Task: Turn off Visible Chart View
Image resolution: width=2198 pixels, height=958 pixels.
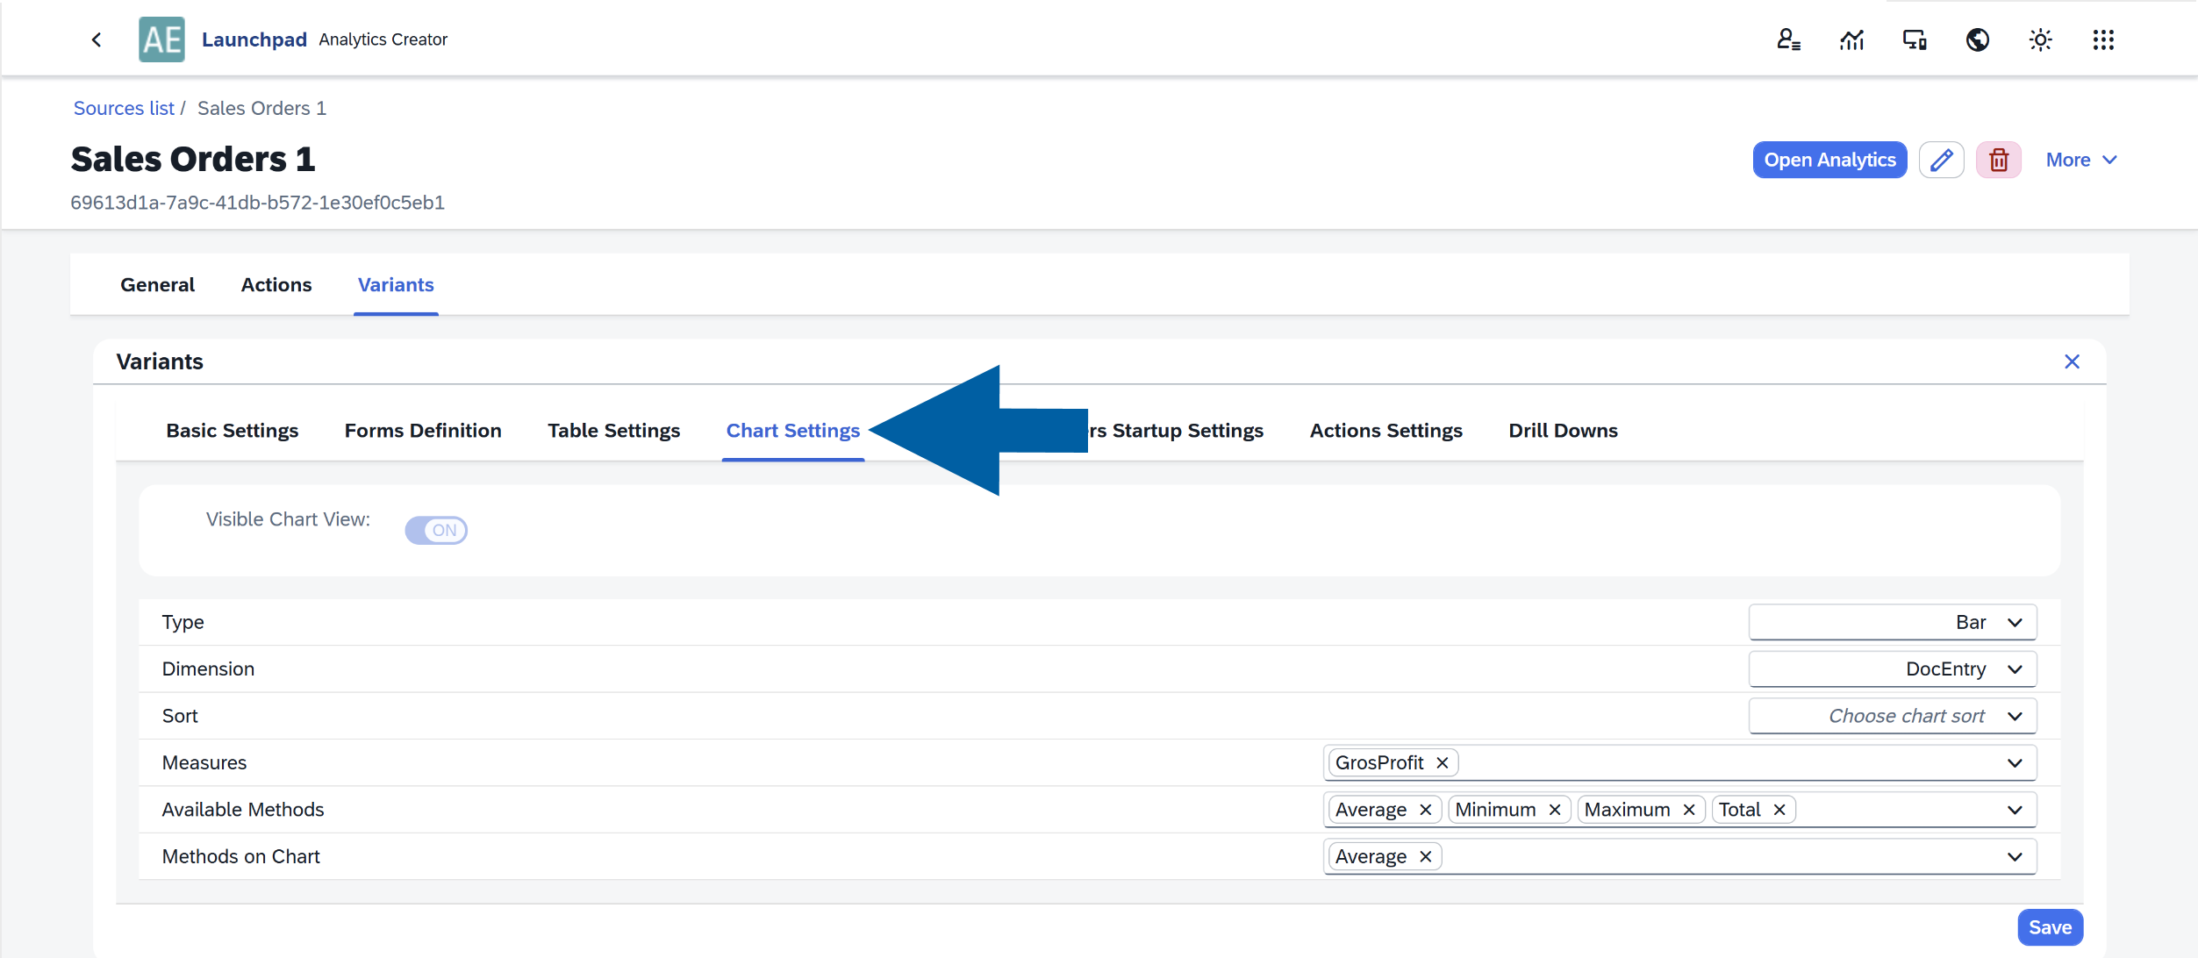Action: tap(436, 530)
